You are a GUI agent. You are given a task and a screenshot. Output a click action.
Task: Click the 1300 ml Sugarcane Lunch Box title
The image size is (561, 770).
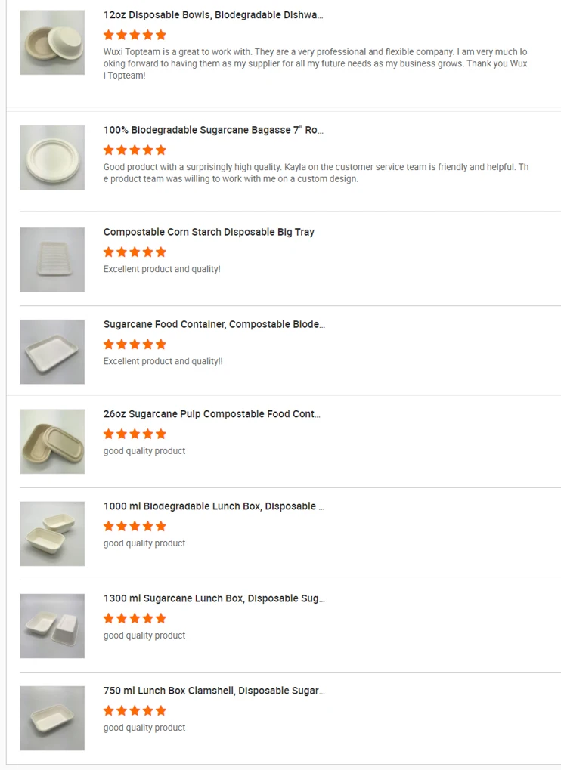point(214,598)
